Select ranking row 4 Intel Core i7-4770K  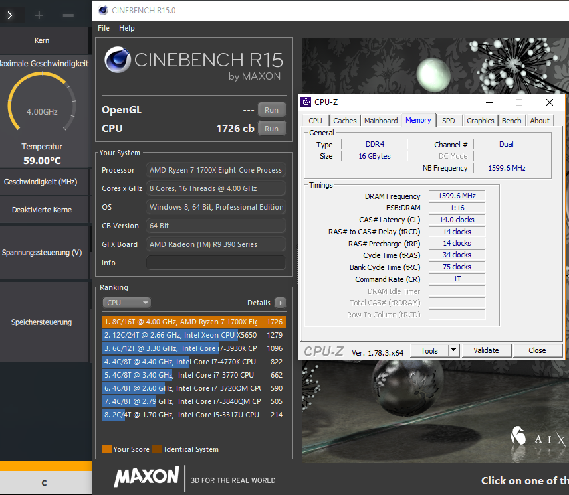[194, 362]
